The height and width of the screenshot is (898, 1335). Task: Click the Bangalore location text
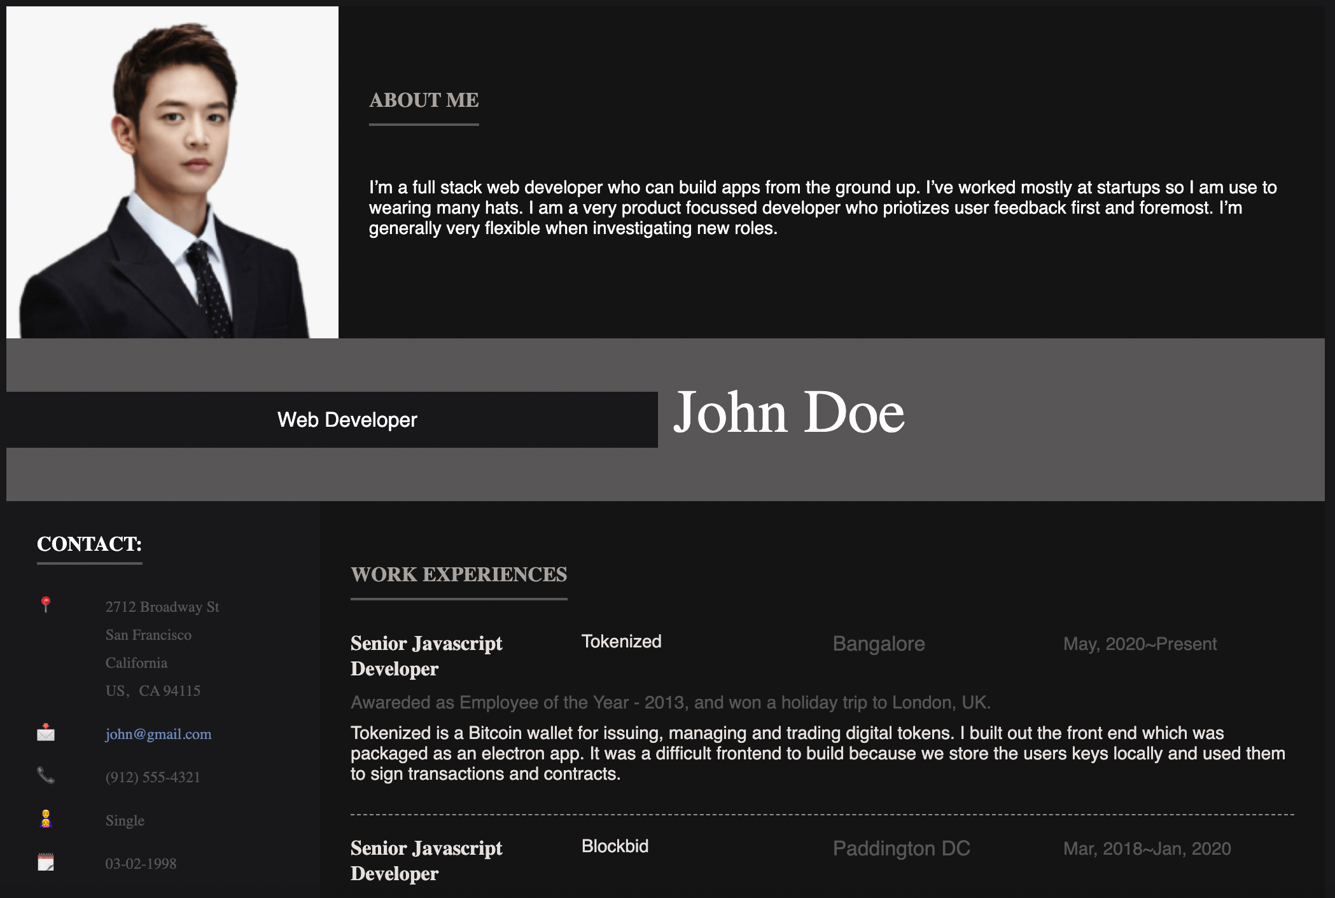click(879, 644)
